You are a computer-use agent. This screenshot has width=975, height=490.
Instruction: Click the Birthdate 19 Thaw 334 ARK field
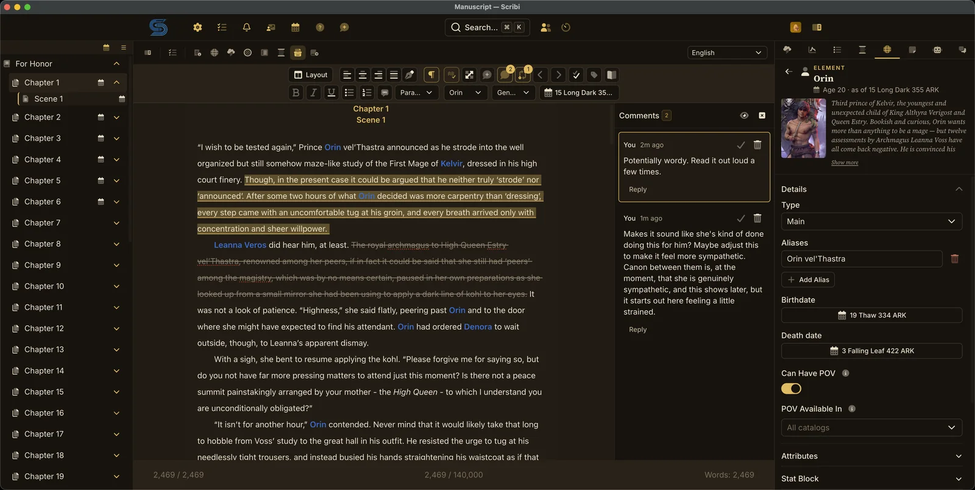(x=871, y=315)
